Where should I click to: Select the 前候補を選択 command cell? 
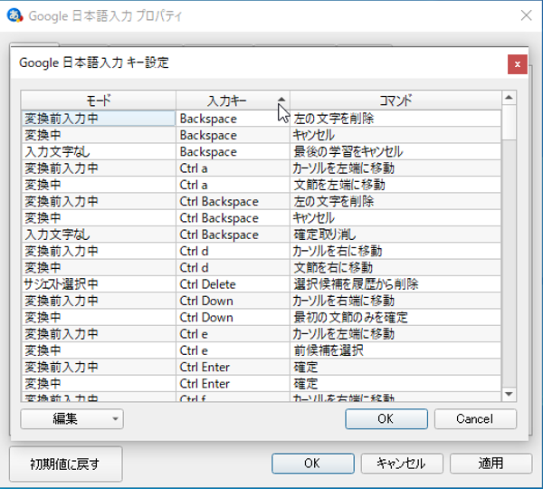pos(395,350)
